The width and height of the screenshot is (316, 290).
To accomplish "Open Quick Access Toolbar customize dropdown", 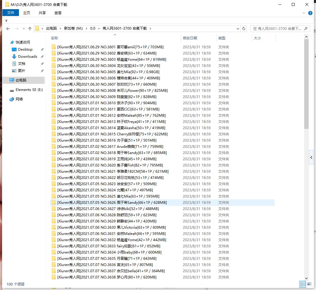I will [x=6, y=20].
